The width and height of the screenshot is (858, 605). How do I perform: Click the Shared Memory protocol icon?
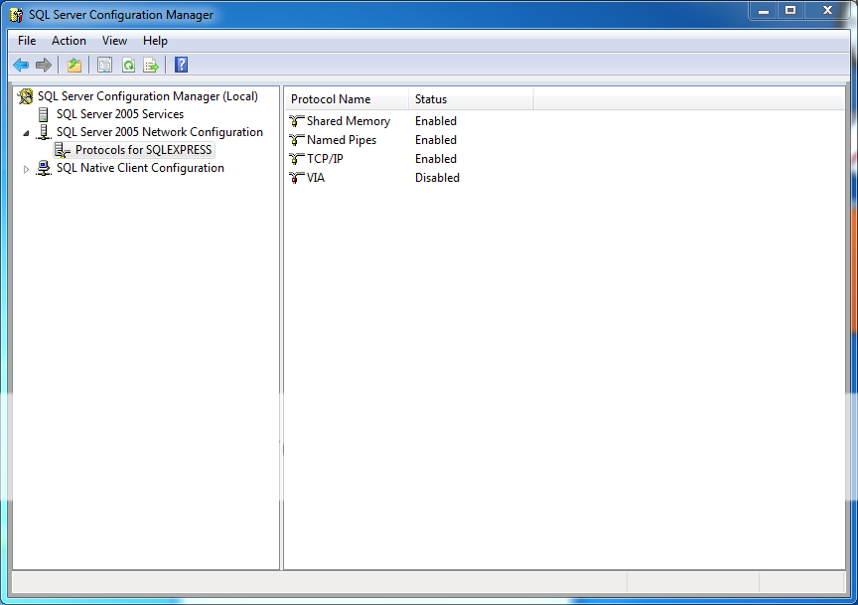(x=297, y=121)
